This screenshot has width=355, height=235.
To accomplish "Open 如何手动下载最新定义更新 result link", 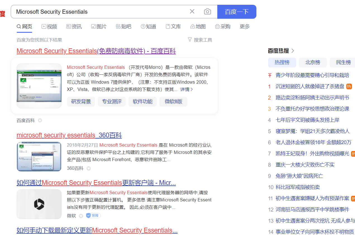I will click(97, 231).
